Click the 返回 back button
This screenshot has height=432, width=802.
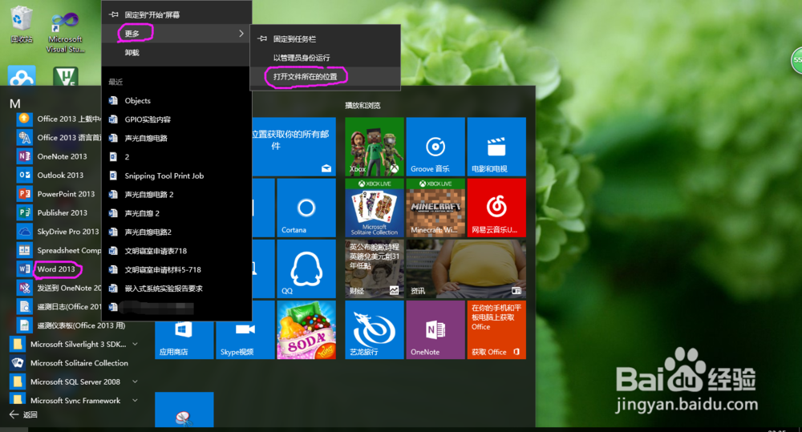tap(23, 414)
